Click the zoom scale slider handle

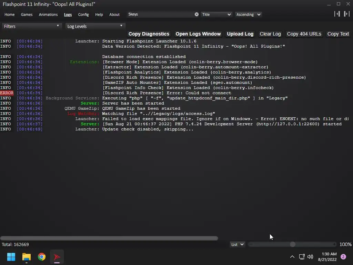coord(293,244)
